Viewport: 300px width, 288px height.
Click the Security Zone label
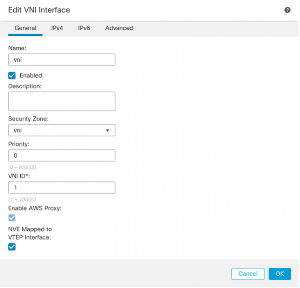(x=28, y=119)
